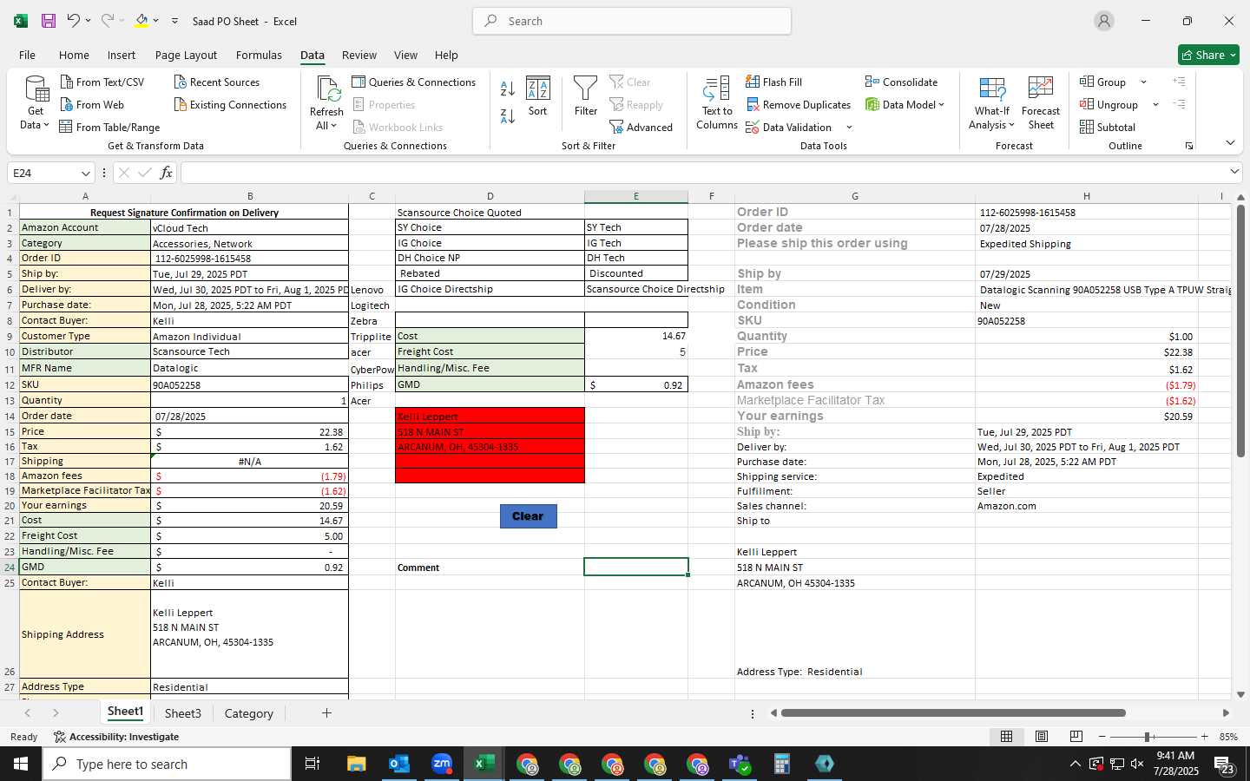Image resolution: width=1250 pixels, height=781 pixels.
Task: Expand Ungroup dropdown arrow
Action: (x=1155, y=105)
